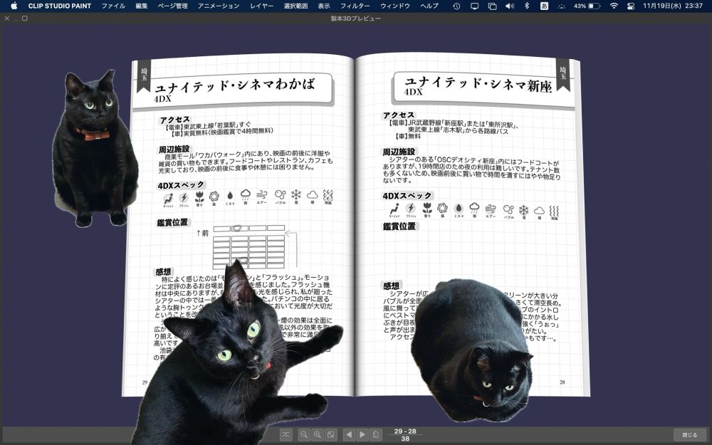Screen dimensions: 712x445
Task: Open the battery 43% status menu
Action: (587, 6)
